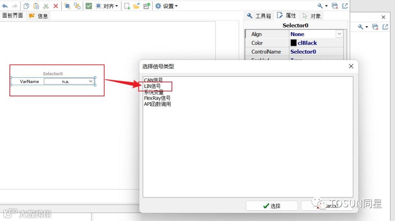Select the Color property row label
The image size is (395, 221).
pos(257,43)
